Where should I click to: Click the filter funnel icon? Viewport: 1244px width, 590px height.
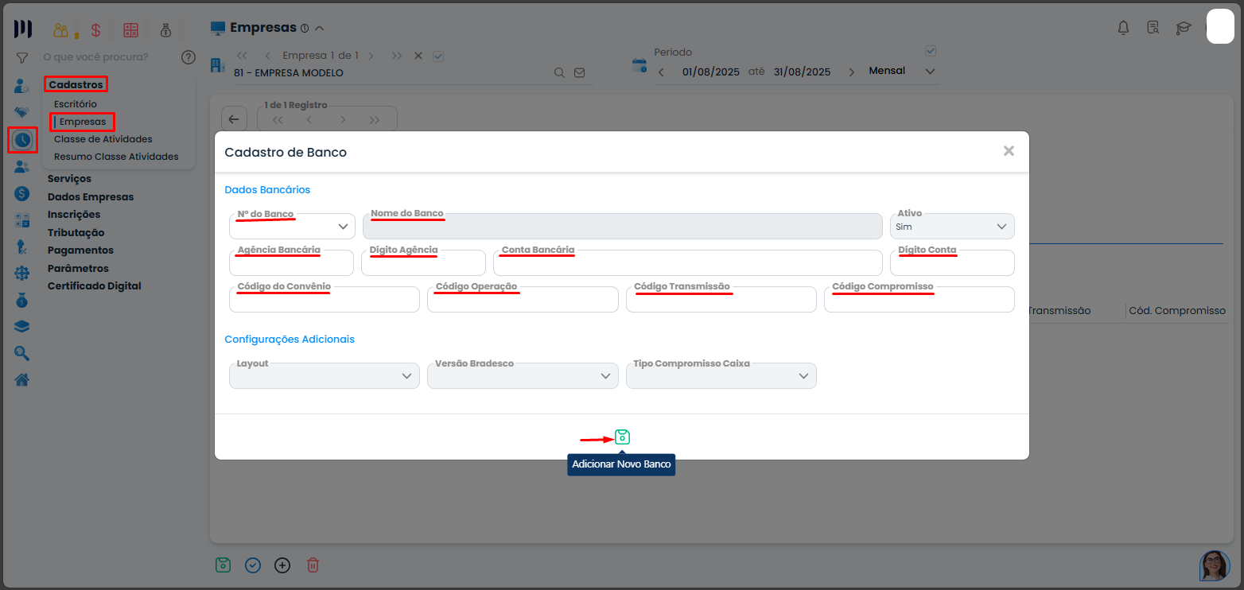[x=22, y=58]
